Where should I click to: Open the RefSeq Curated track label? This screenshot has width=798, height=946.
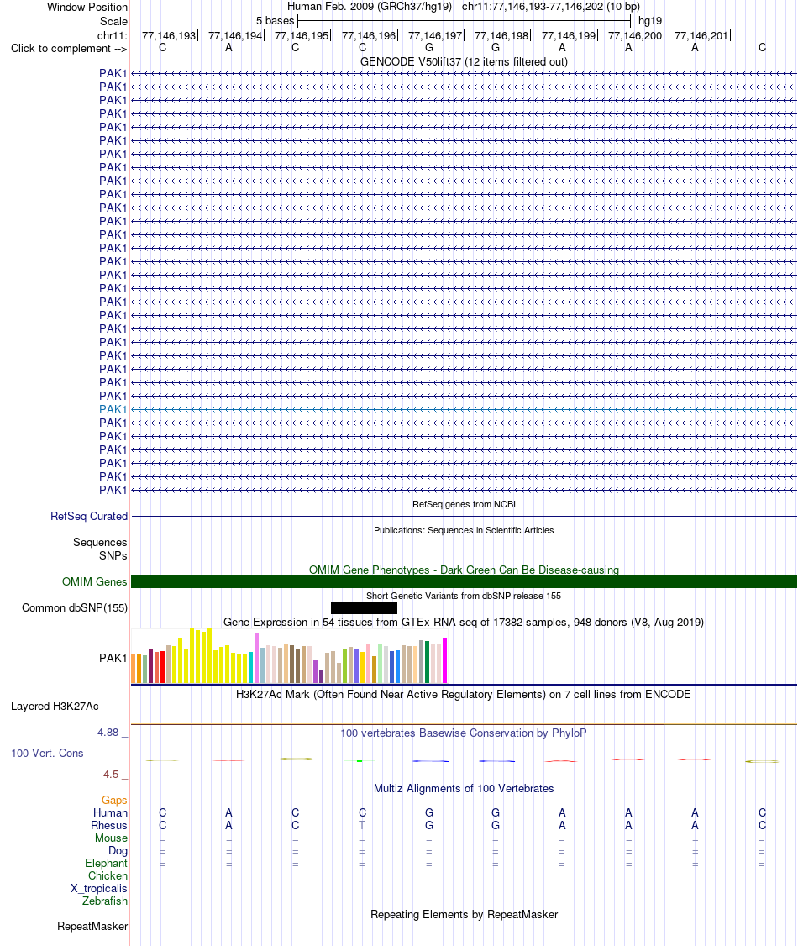[89, 517]
